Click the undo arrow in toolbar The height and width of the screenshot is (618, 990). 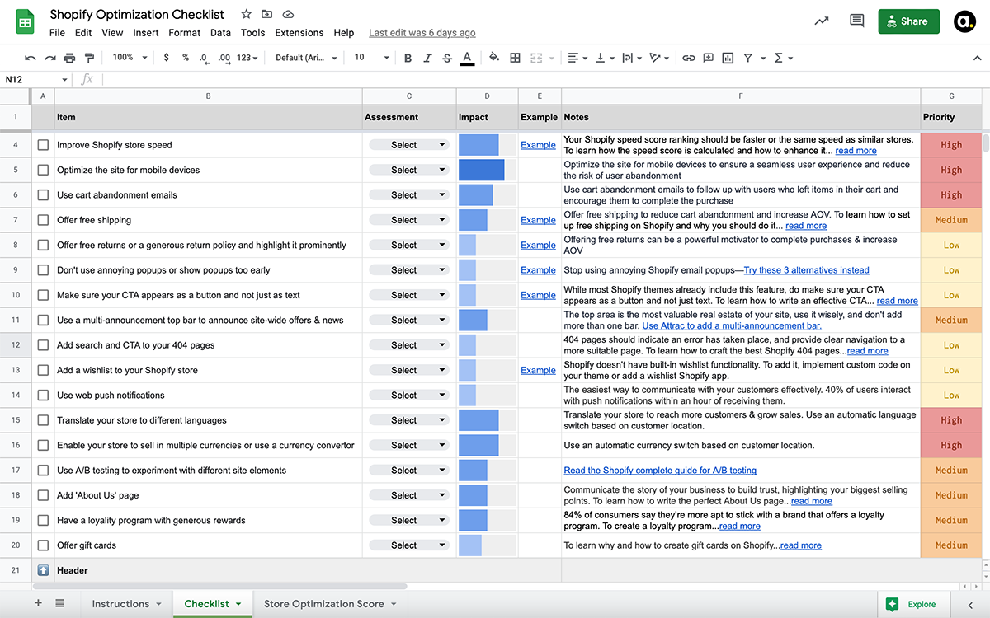coord(31,58)
